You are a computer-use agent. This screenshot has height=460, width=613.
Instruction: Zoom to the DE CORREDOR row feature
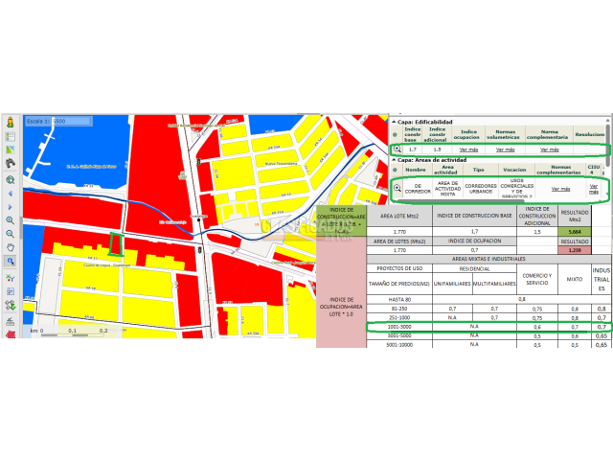tap(397, 187)
